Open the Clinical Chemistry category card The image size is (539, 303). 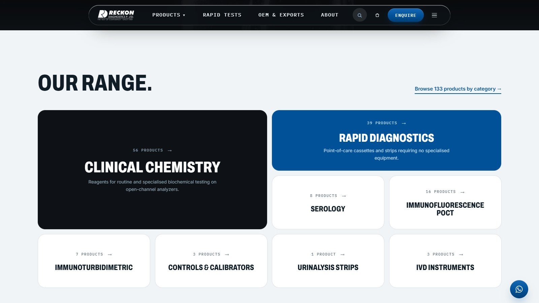pos(152,170)
